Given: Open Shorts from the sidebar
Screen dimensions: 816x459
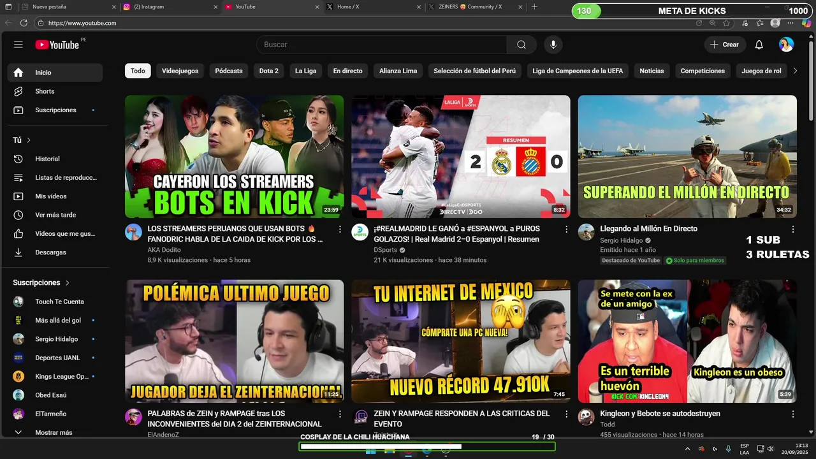Looking at the screenshot, I should tap(55, 91).
